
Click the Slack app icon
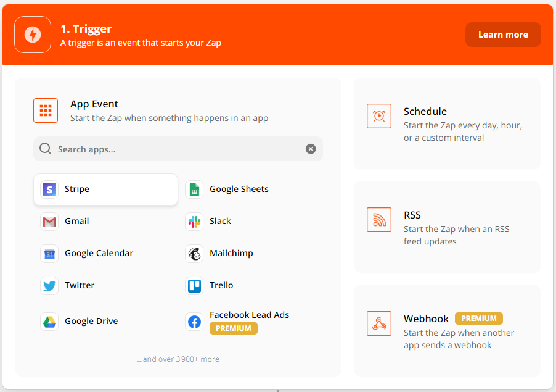(x=194, y=221)
